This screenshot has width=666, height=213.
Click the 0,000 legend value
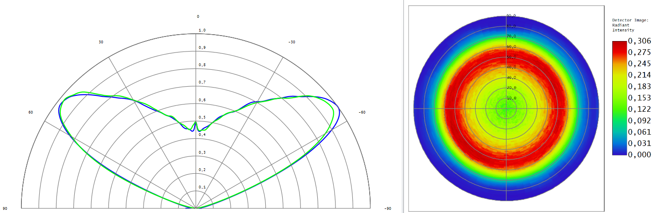click(x=640, y=155)
